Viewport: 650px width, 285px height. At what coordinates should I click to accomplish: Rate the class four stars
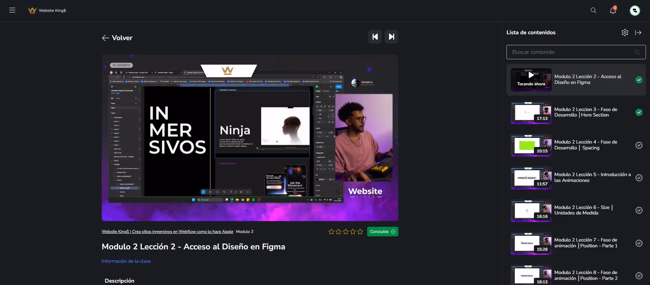tap(353, 232)
